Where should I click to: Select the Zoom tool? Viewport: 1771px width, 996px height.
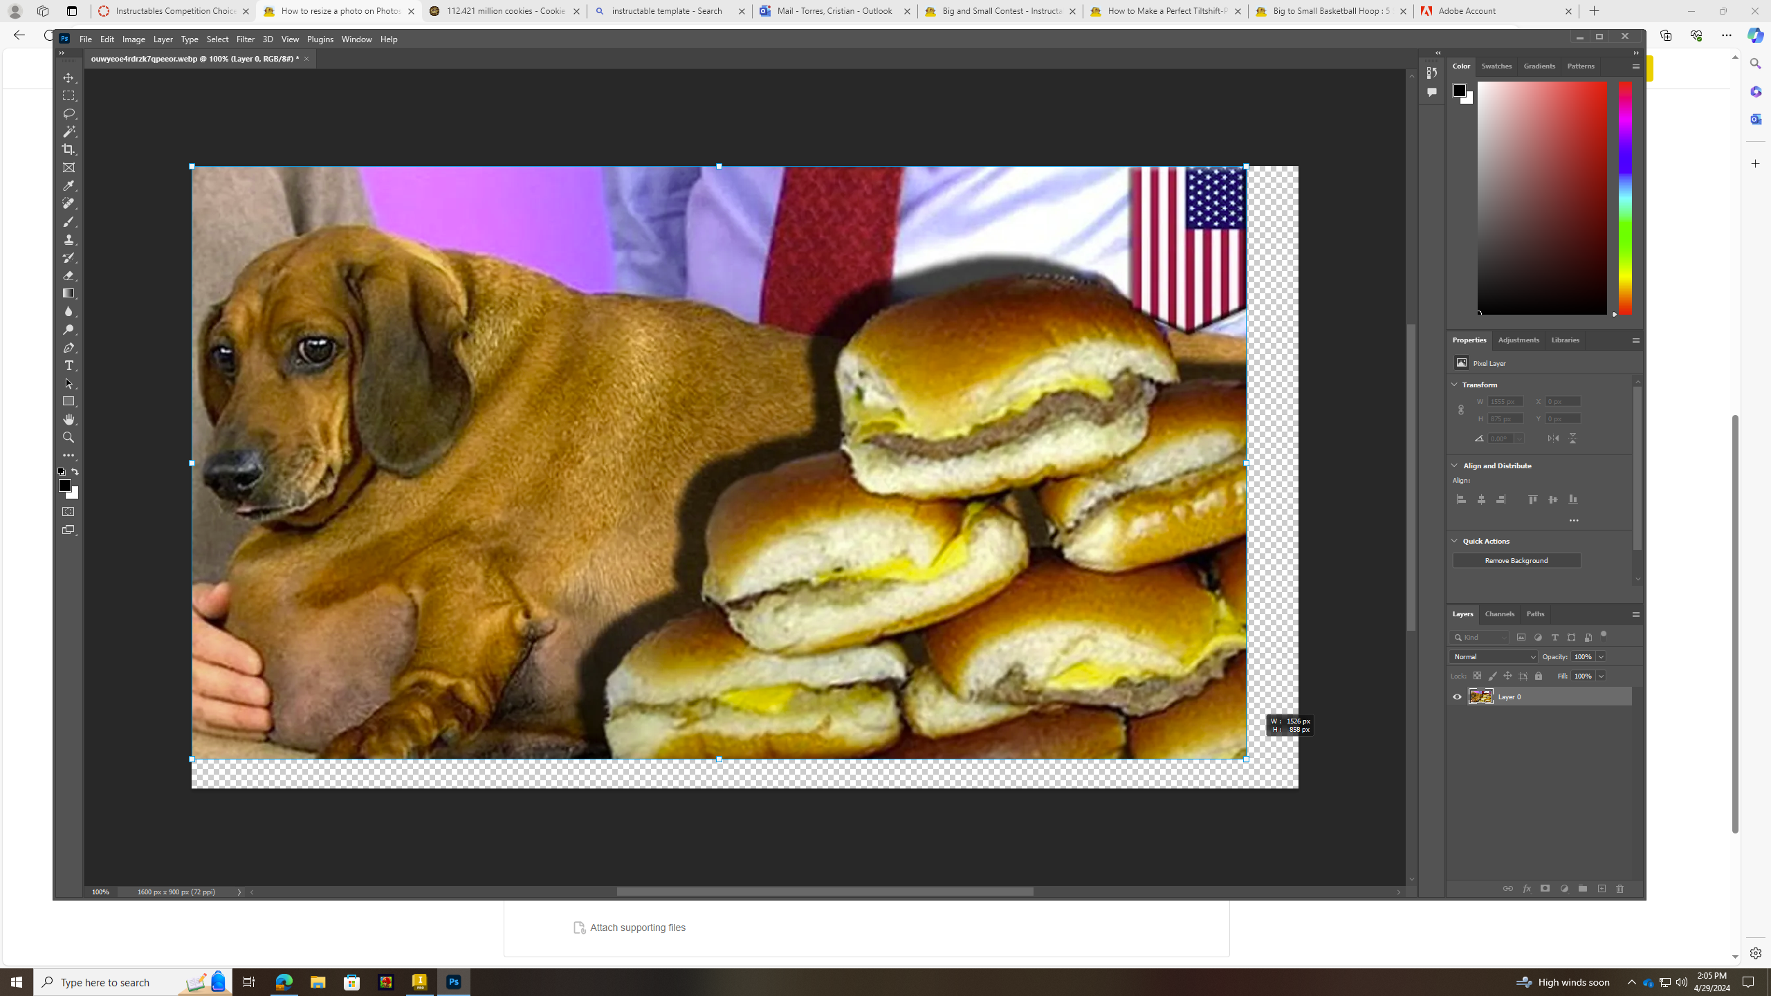(x=68, y=437)
